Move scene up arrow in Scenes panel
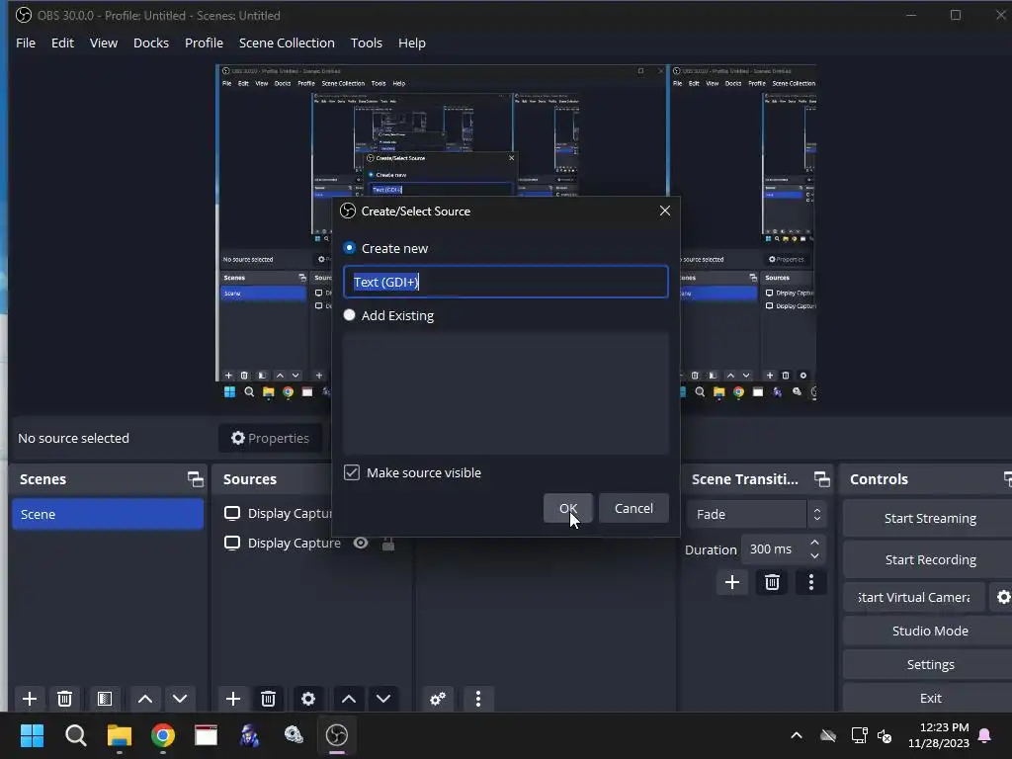Image resolution: width=1012 pixels, height=759 pixels. click(x=145, y=699)
